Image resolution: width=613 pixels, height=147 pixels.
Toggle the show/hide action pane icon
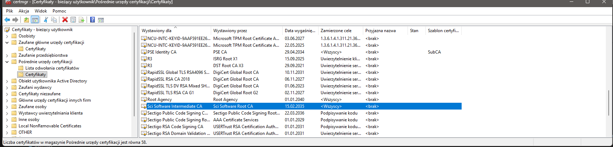point(101,20)
